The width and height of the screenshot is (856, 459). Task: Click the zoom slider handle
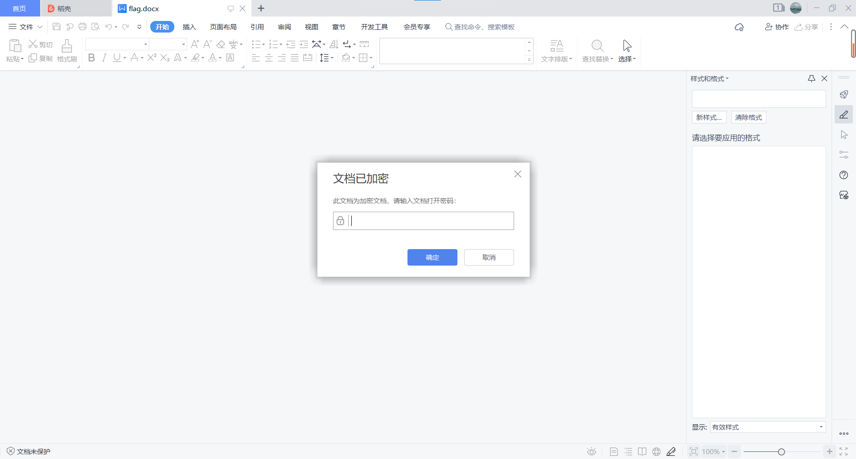(x=781, y=451)
